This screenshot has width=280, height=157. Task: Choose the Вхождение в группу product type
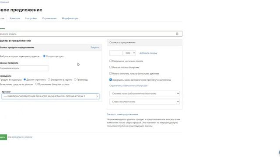49,79
